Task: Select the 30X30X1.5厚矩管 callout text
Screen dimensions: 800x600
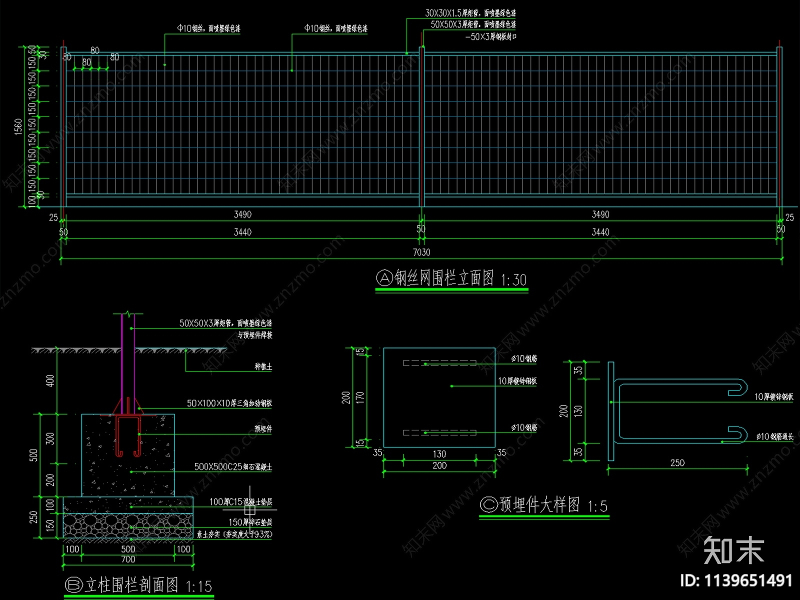Action: click(470, 11)
